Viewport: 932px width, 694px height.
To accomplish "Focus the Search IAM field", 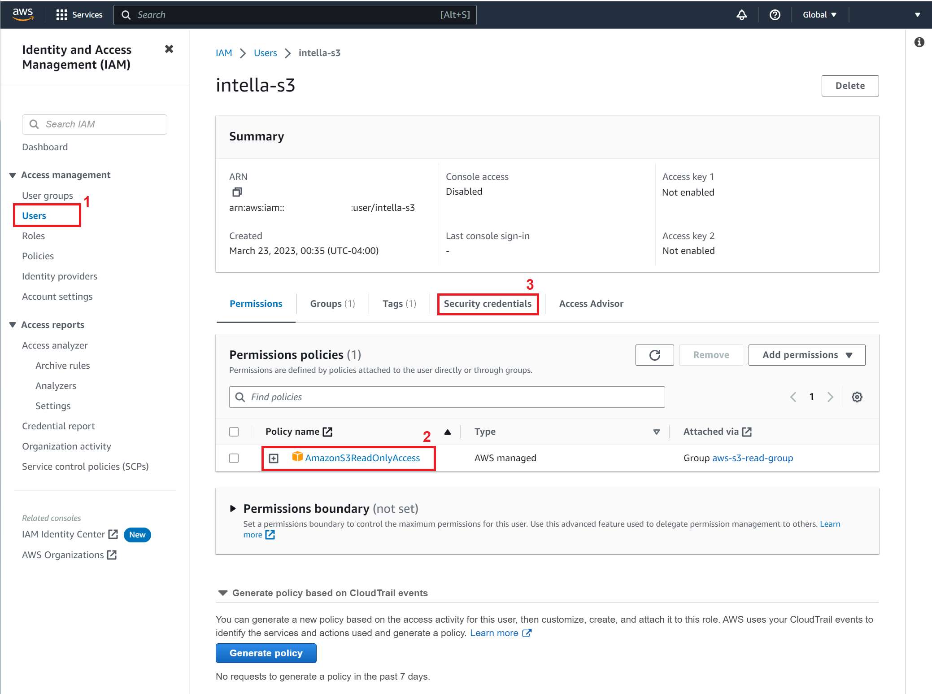I will (x=95, y=124).
